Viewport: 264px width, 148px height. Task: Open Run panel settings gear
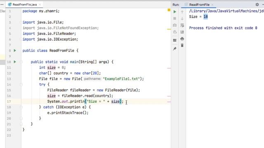click(x=257, y=5)
